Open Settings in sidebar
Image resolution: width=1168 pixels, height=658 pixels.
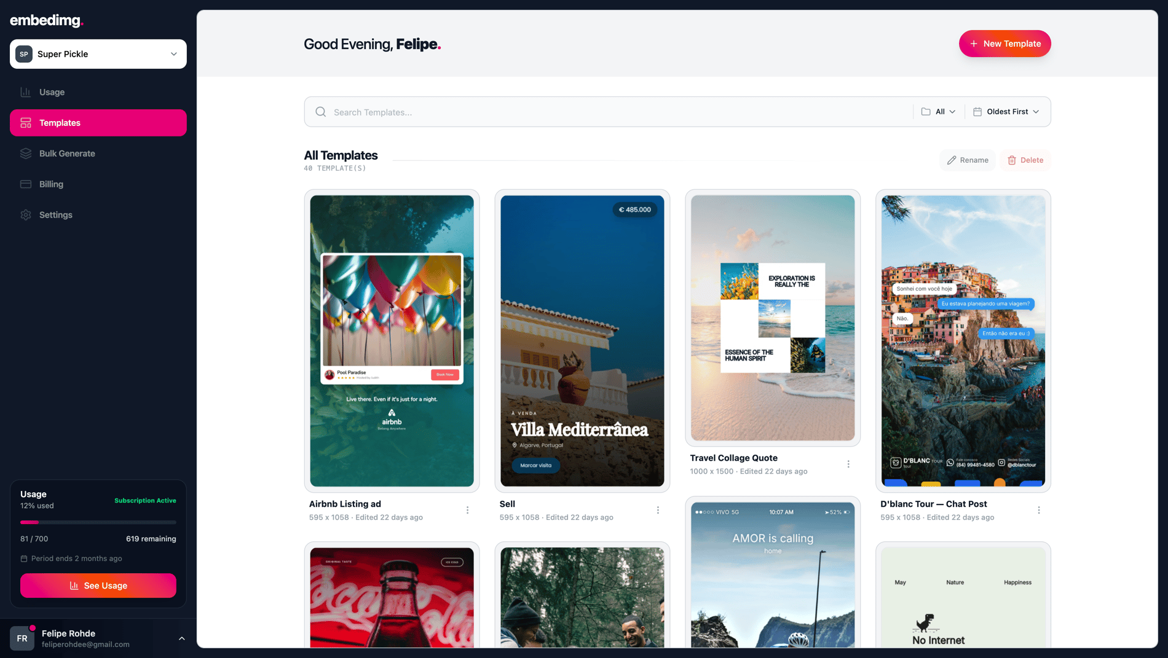98,215
